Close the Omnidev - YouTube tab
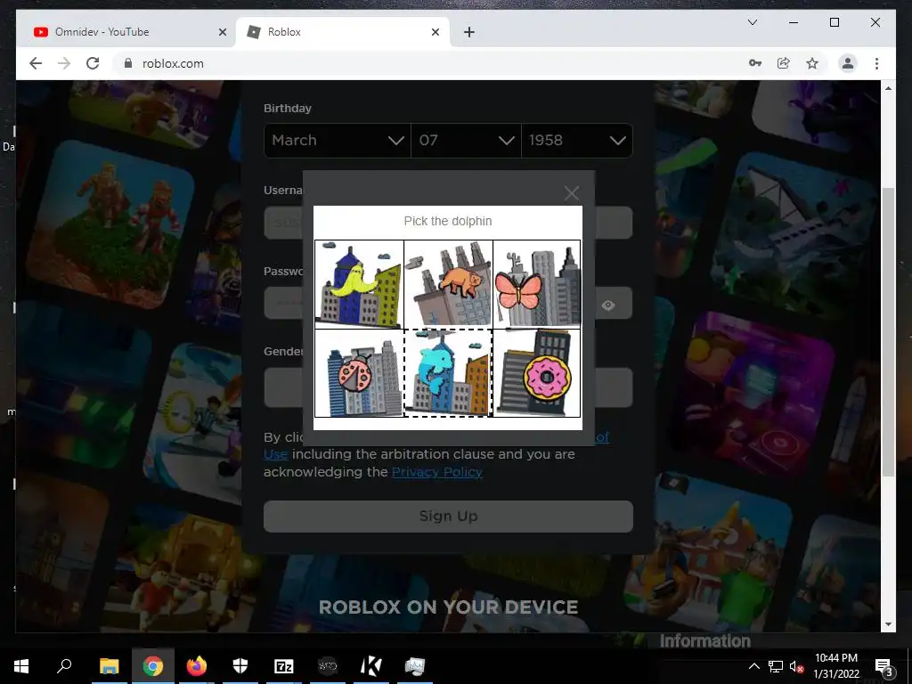The image size is (912, 684). [222, 32]
